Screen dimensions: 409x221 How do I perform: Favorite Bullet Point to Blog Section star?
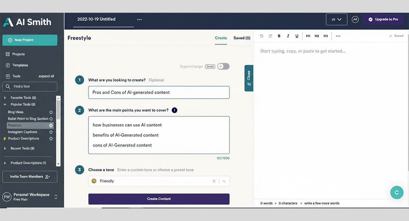tap(51, 119)
